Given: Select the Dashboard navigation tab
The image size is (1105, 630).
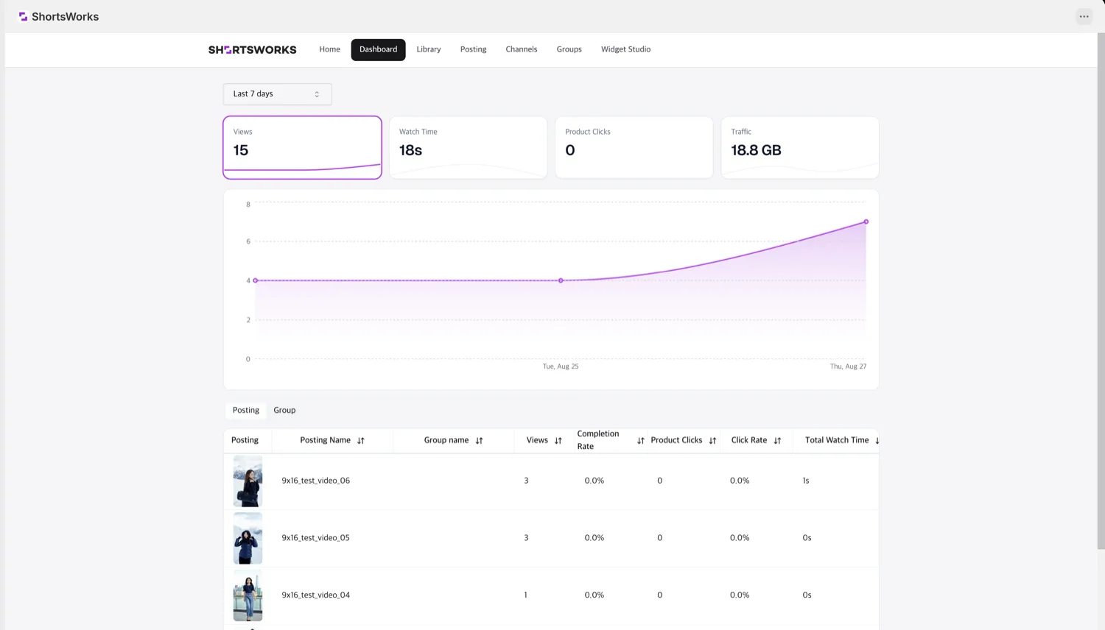Looking at the screenshot, I should pos(378,49).
